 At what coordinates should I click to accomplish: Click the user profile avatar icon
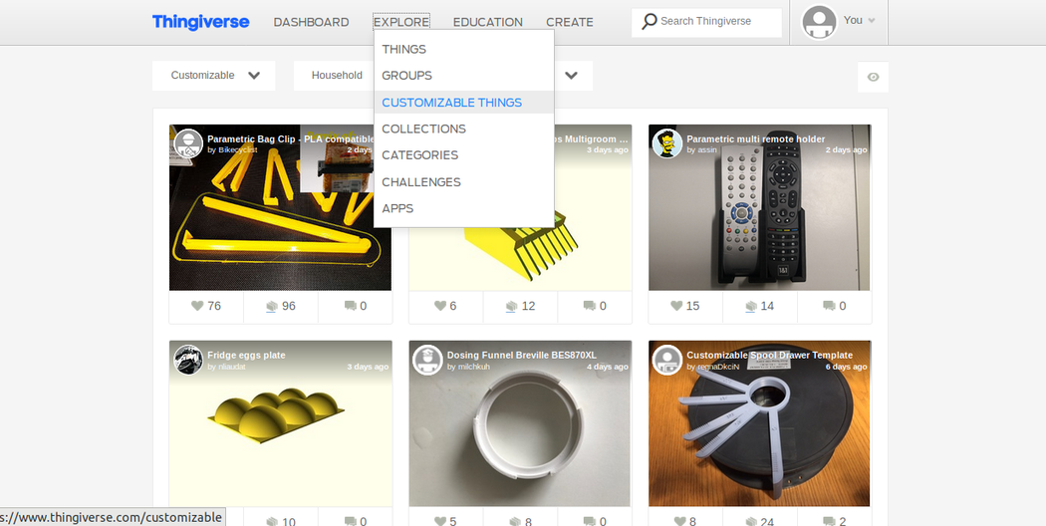click(x=819, y=22)
